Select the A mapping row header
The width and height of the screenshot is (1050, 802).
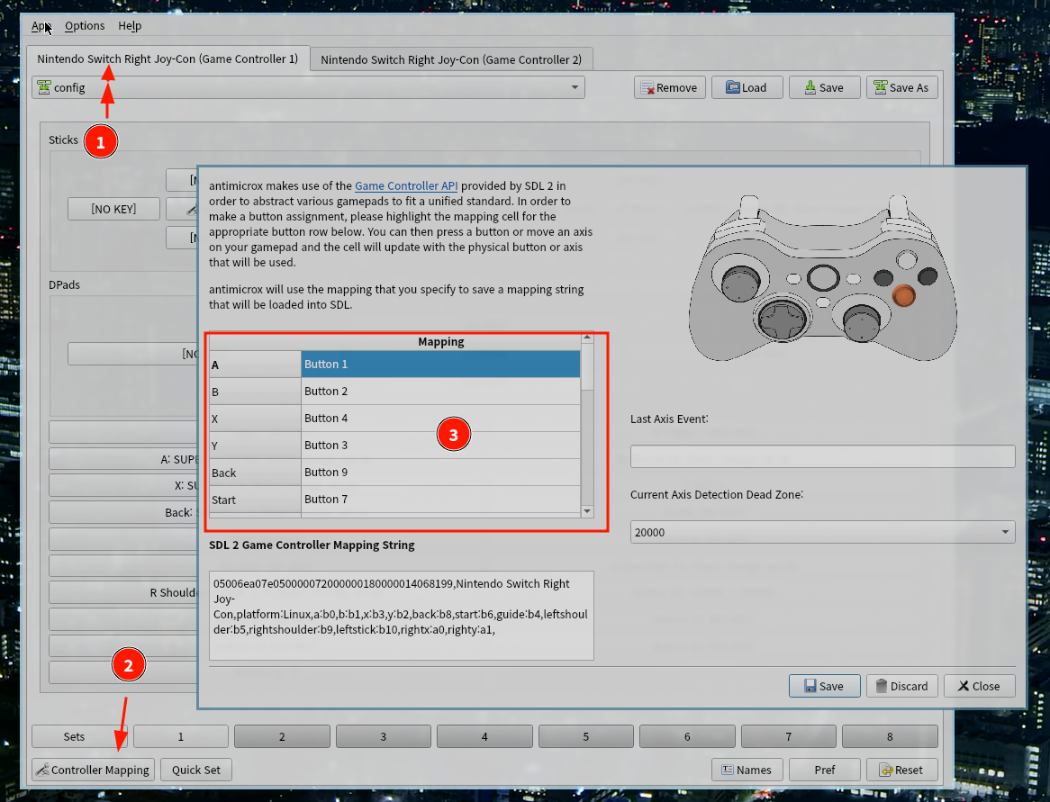(x=255, y=365)
